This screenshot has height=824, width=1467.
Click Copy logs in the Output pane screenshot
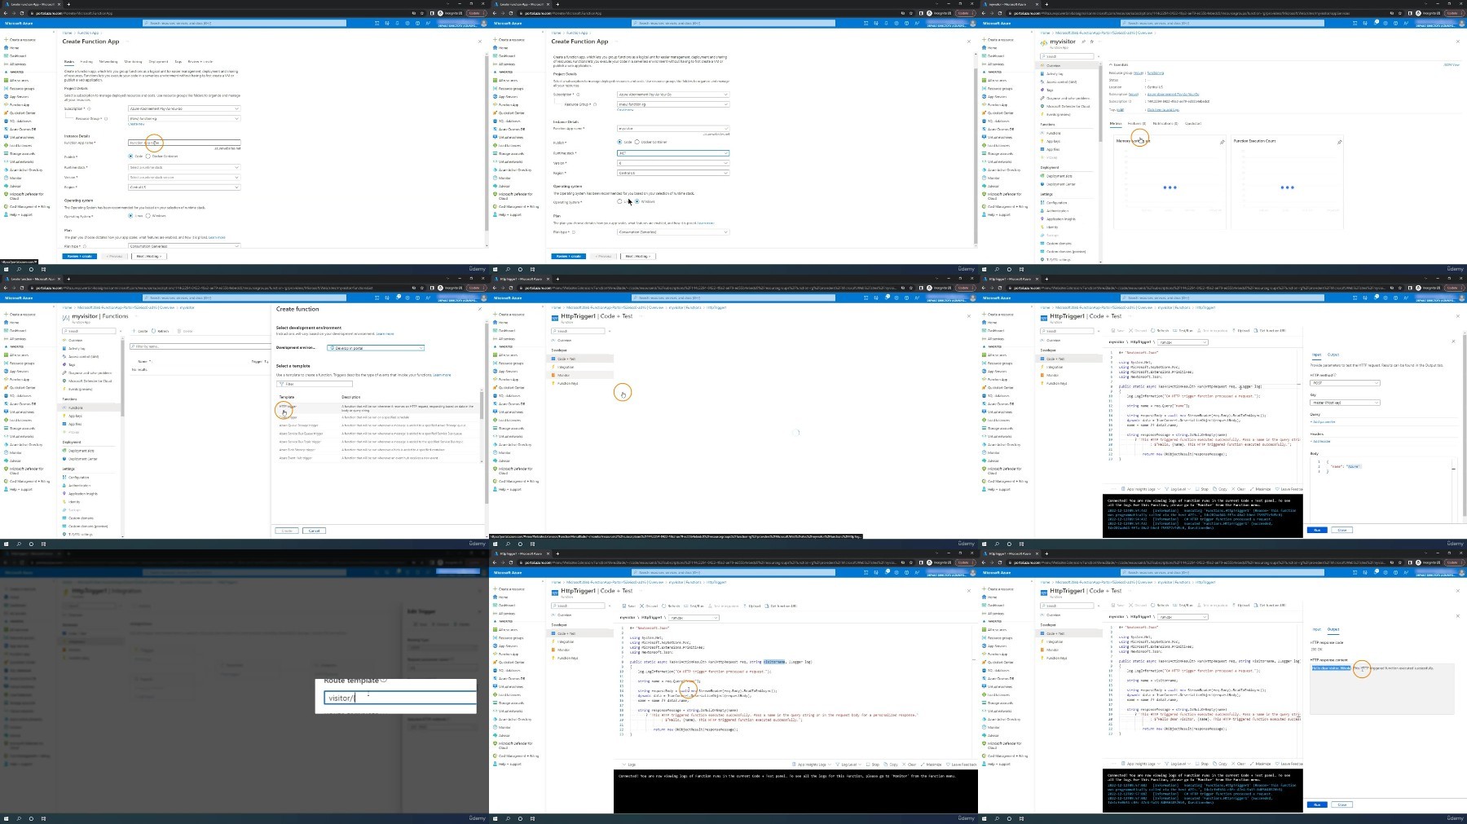1220,764
